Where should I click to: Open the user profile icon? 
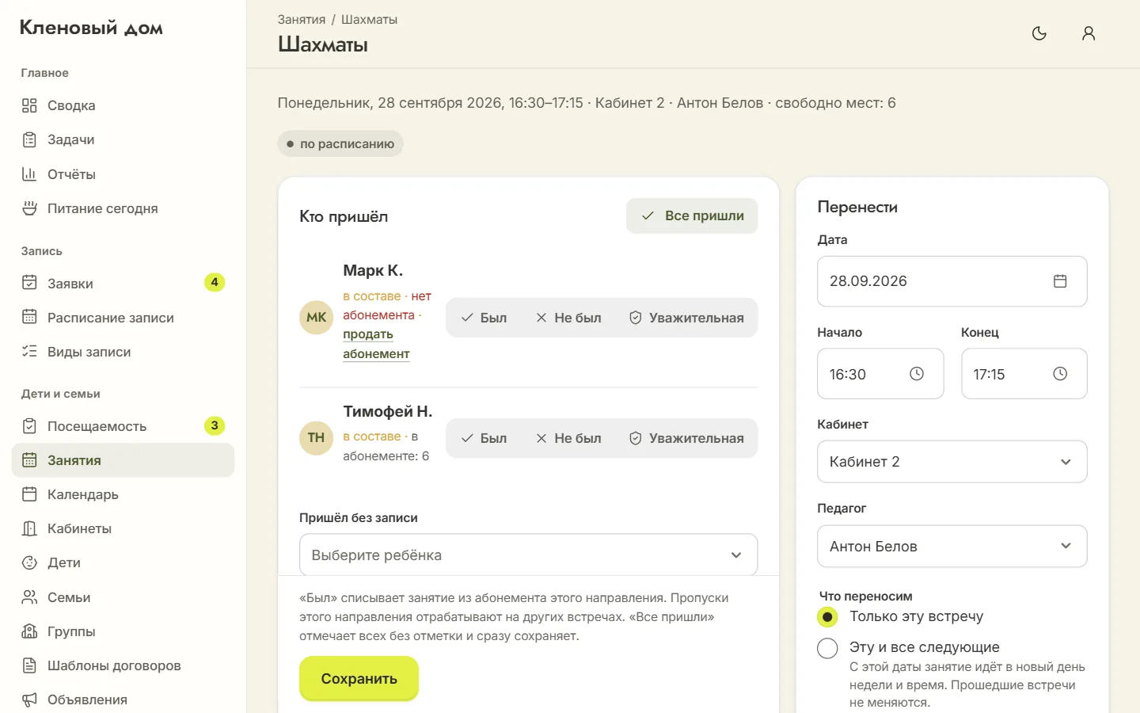pos(1089,33)
